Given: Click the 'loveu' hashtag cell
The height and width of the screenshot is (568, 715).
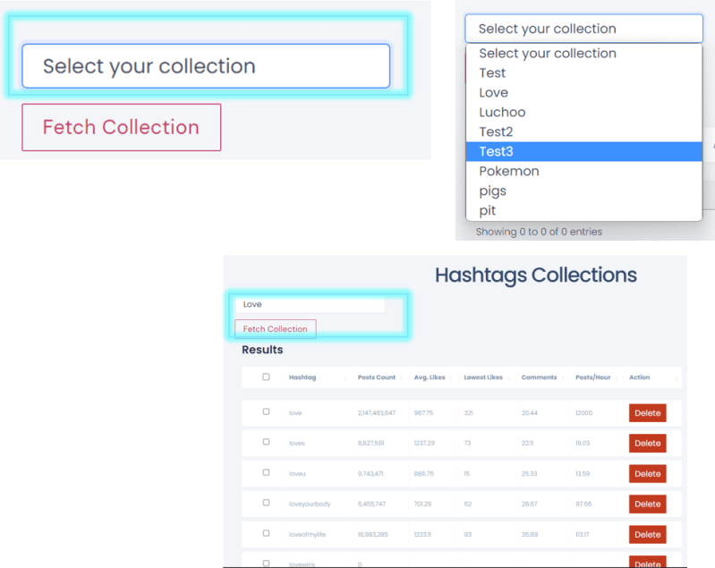Looking at the screenshot, I should 297,474.
